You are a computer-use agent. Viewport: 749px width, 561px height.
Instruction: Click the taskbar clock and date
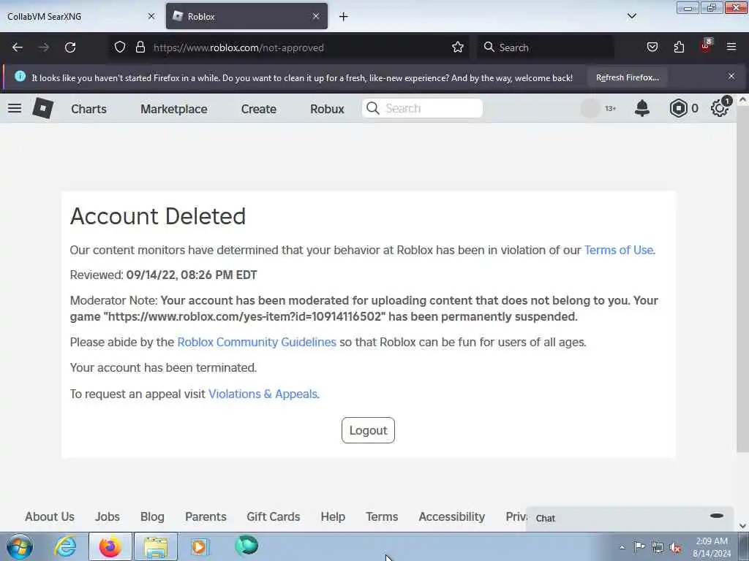tap(712, 547)
